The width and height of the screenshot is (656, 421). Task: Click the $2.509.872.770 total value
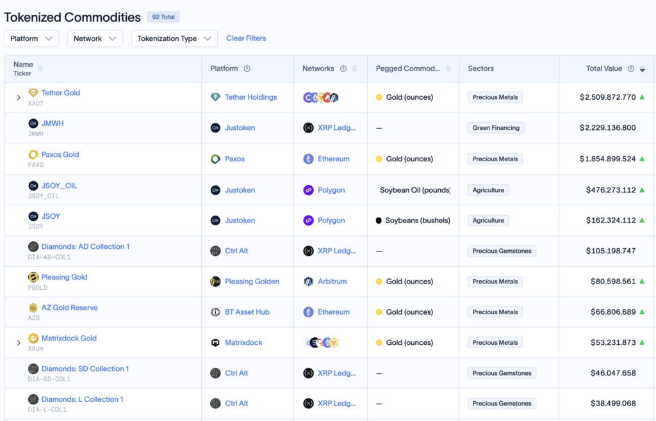tap(607, 97)
